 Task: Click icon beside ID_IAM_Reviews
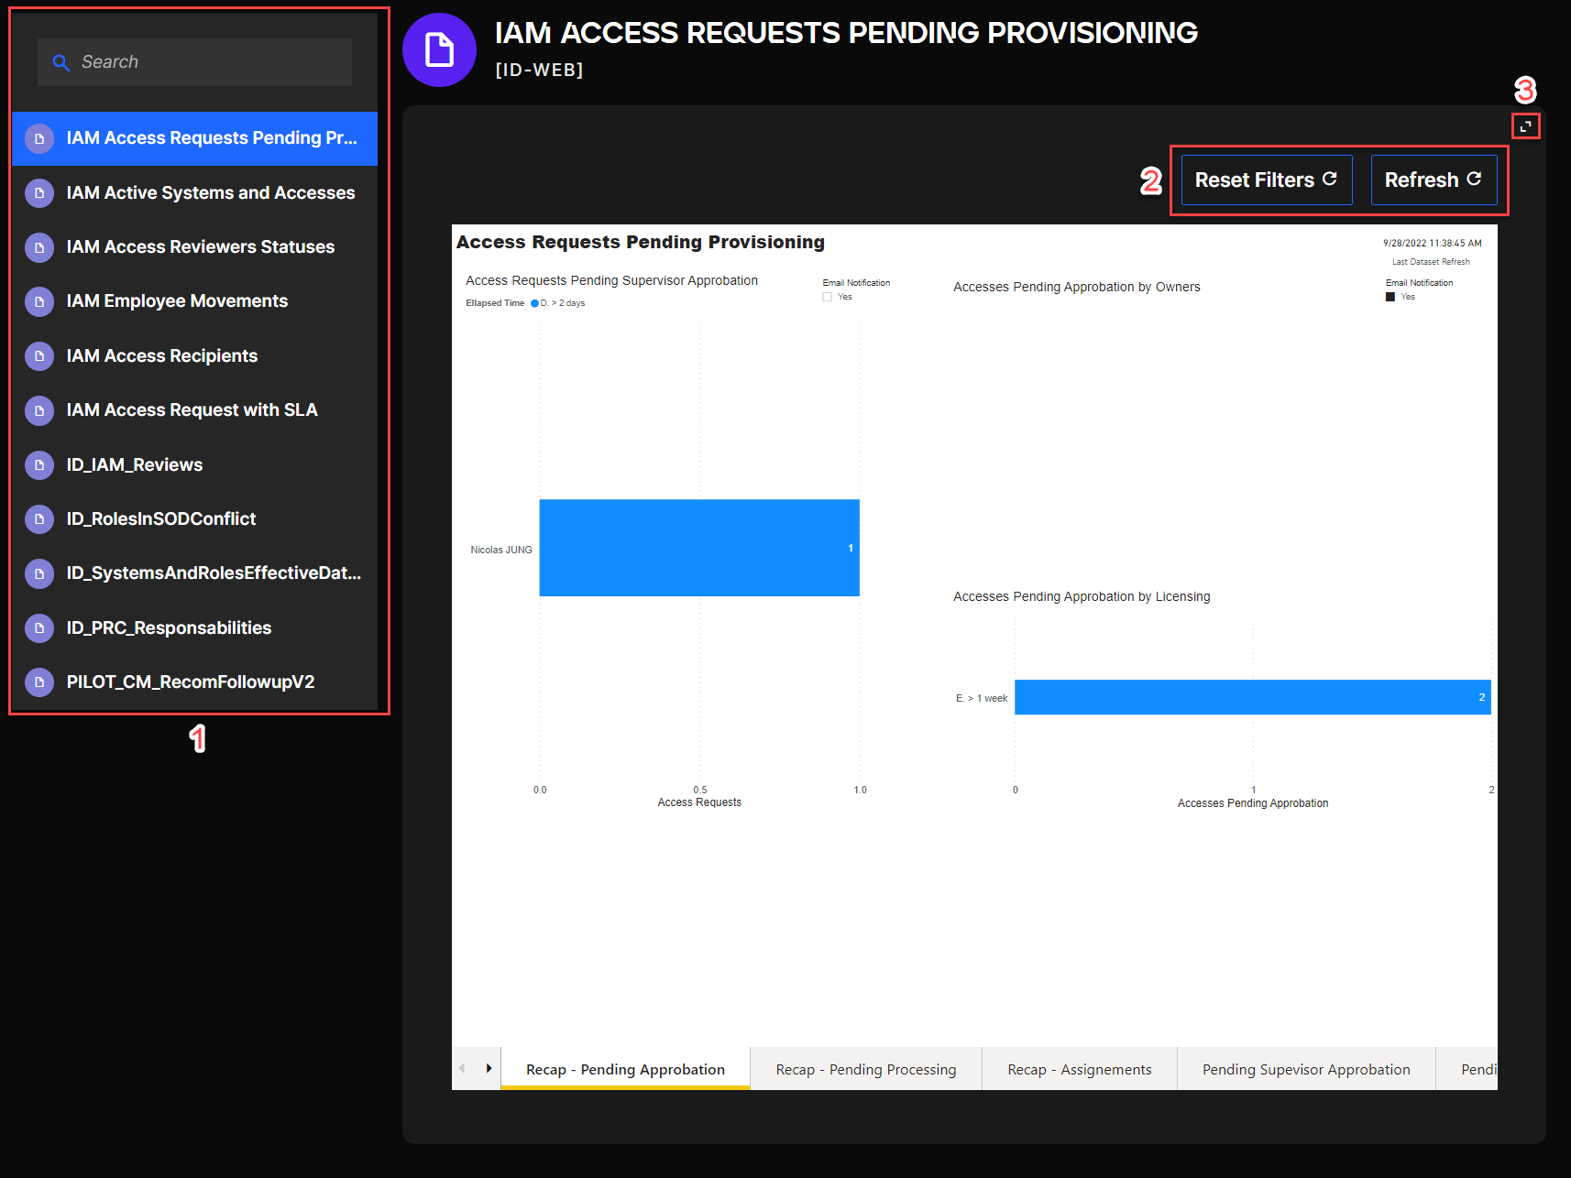click(x=39, y=465)
